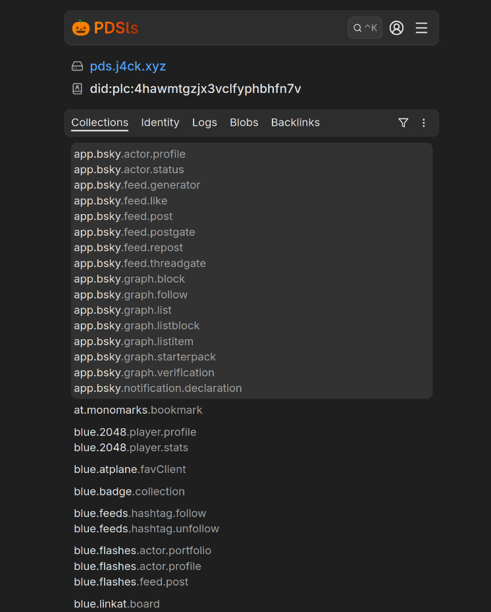Screen dimensions: 491x612
Task: Open blue.2048.player.stats collection
Action: tap(131, 448)
